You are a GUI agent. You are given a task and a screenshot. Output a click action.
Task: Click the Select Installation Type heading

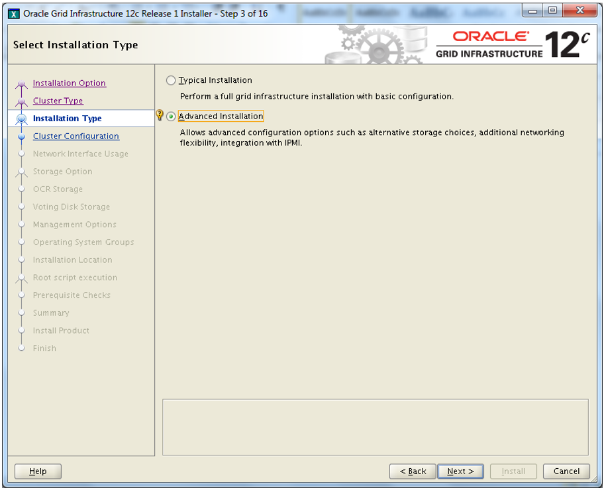point(75,45)
